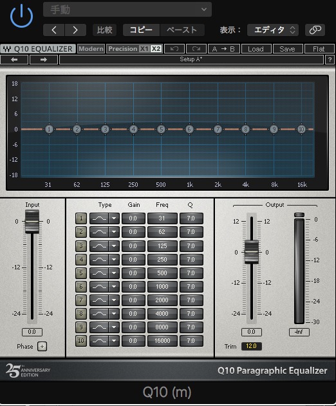Select Precision X2 mode
Image resolution: width=336 pixels, height=406 pixels.
coord(156,49)
